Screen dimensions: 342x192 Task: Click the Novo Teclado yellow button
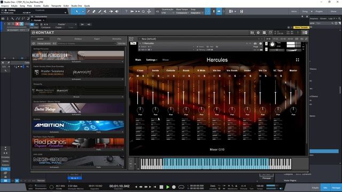coord(301,27)
